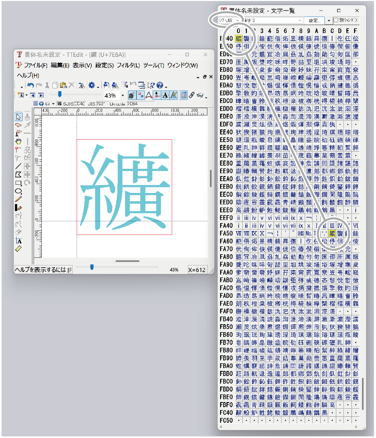Open the ヘルプ(H) menu
This screenshot has width=376, height=438.
click(28, 75)
